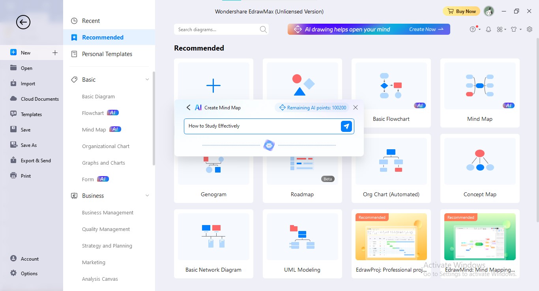Select Mind Map category in sidebar
Image resolution: width=539 pixels, height=291 pixels.
94,130
